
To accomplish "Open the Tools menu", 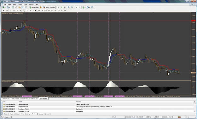I will click(x=25, y=4).
